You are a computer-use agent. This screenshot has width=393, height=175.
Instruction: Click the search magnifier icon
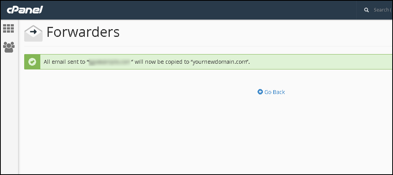tap(367, 10)
